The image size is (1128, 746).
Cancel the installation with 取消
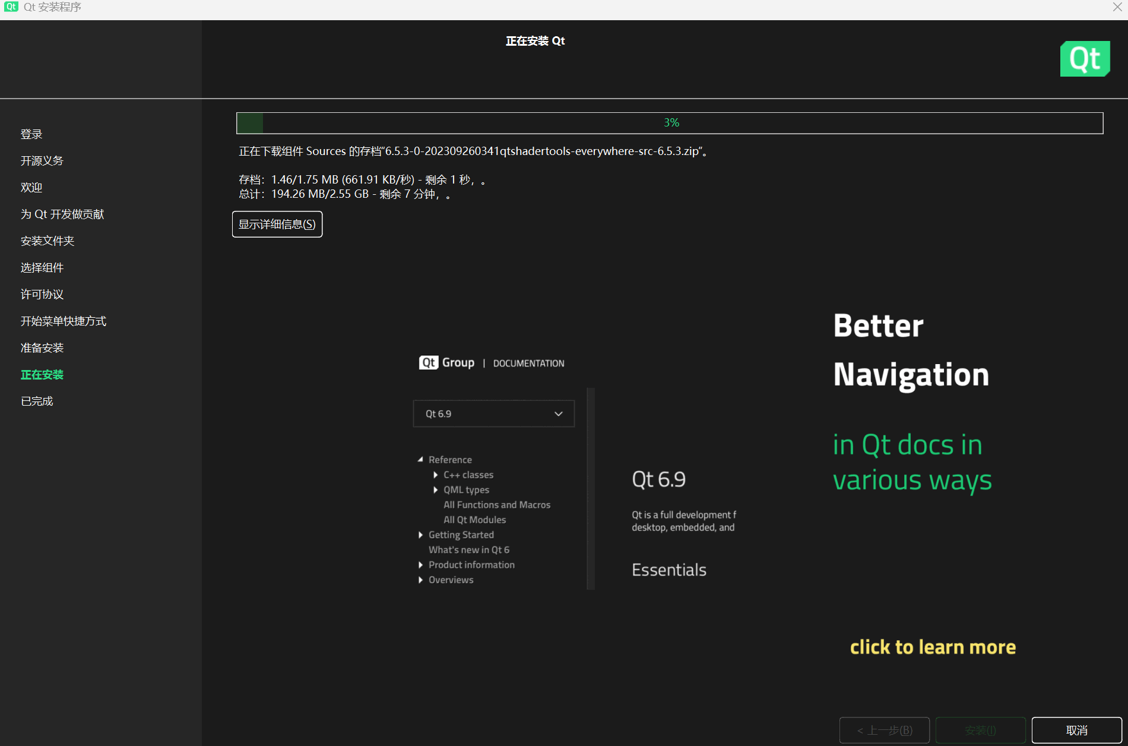1076,730
